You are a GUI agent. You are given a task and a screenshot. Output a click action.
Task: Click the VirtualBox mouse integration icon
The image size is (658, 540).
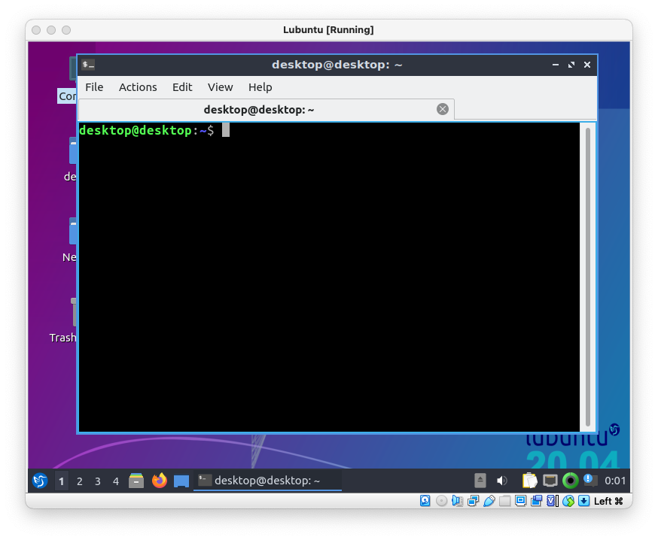(568, 501)
